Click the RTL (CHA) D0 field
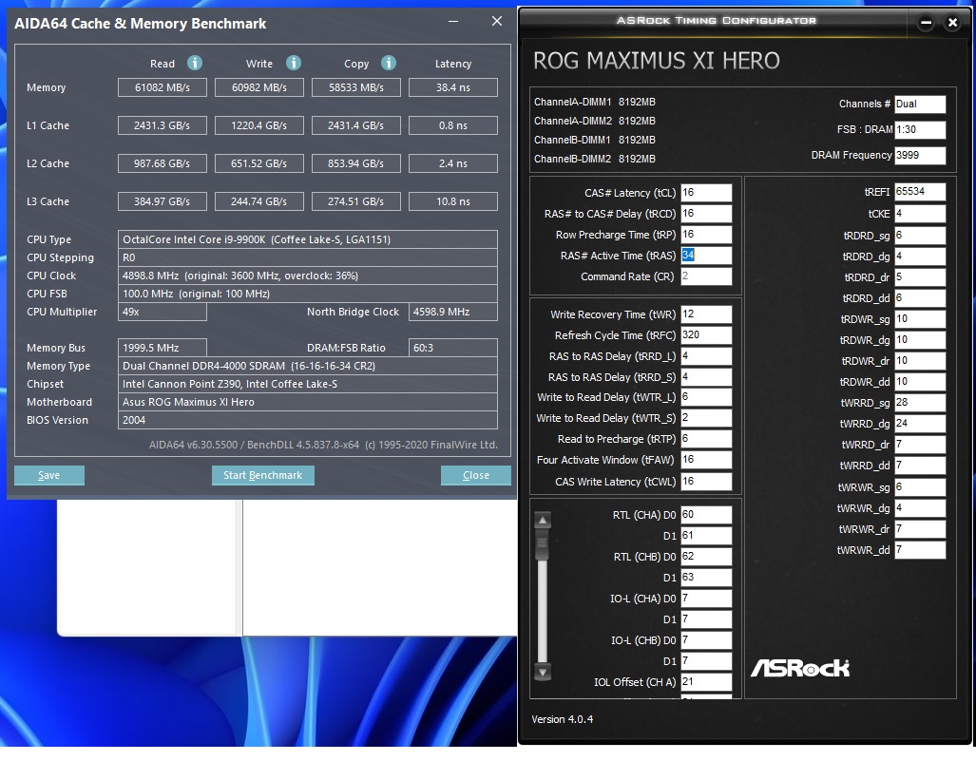 click(706, 515)
